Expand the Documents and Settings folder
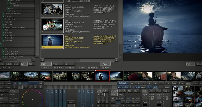This screenshot has width=202, height=107. coord(3,14)
